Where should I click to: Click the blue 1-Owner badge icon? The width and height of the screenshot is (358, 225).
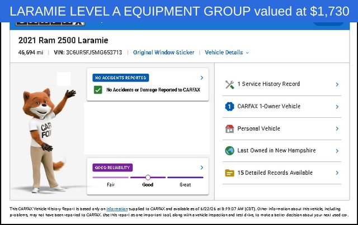pos(229,107)
